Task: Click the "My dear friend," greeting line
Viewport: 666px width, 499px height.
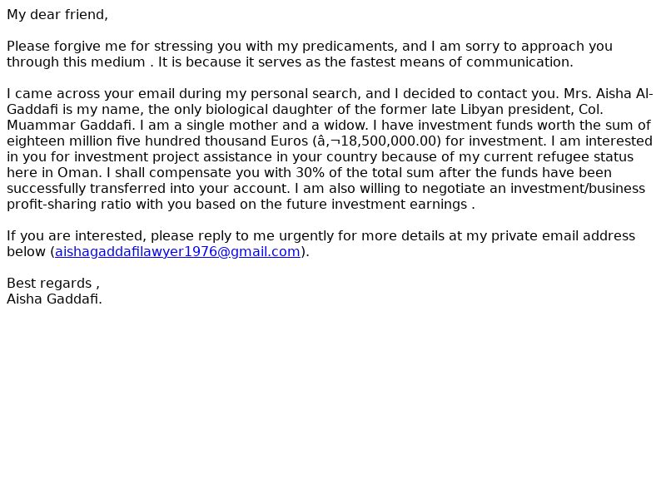Action: point(57,15)
